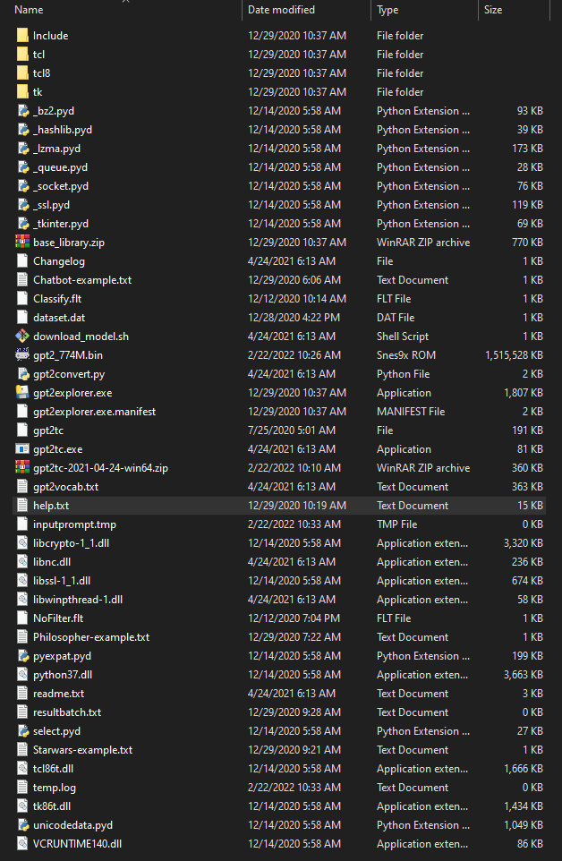This screenshot has width=562, height=861.
Task: Click the unicodedata.pyd Python icon
Action: point(22,825)
